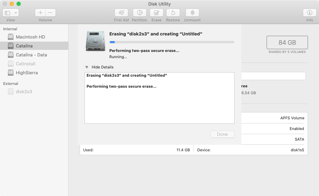Select the HighSierra disk icon
The width and height of the screenshot is (319, 196).
click(x=11, y=73)
